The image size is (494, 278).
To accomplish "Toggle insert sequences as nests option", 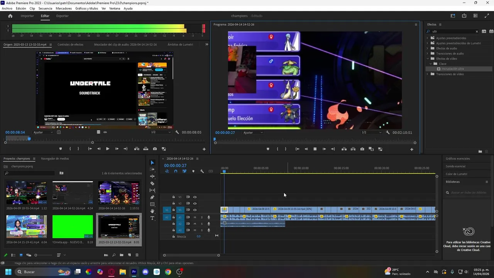I will pos(167,171).
